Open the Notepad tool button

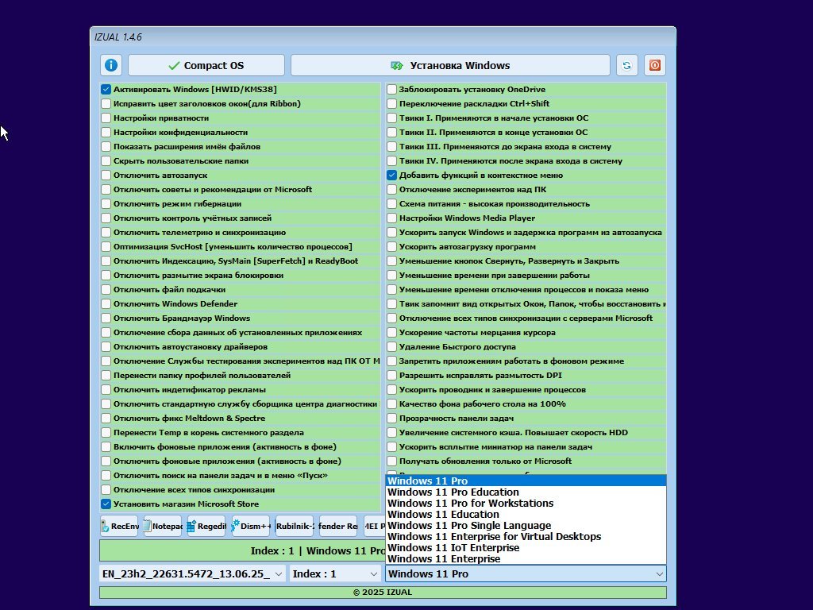click(163, 526)
